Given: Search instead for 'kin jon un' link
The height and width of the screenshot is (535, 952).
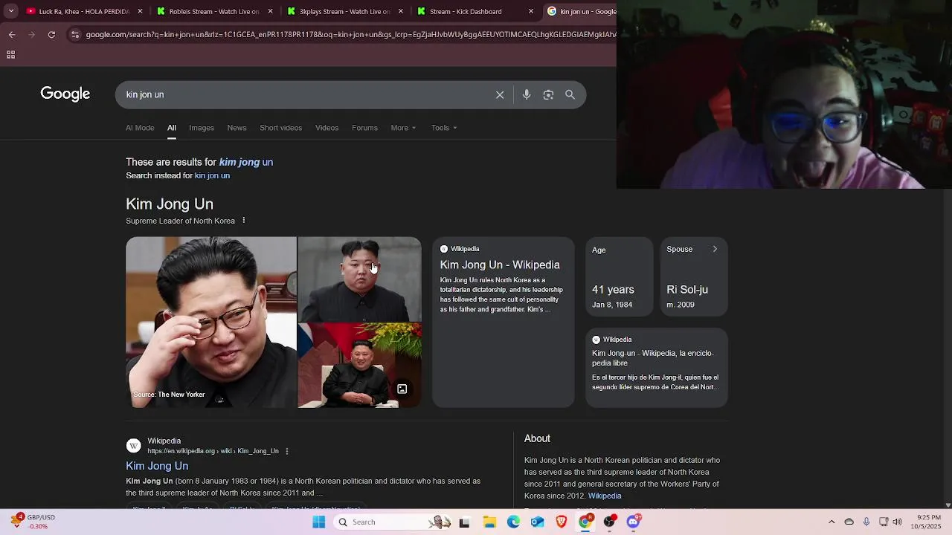Looking at the screenshot, I should point(212,175).
